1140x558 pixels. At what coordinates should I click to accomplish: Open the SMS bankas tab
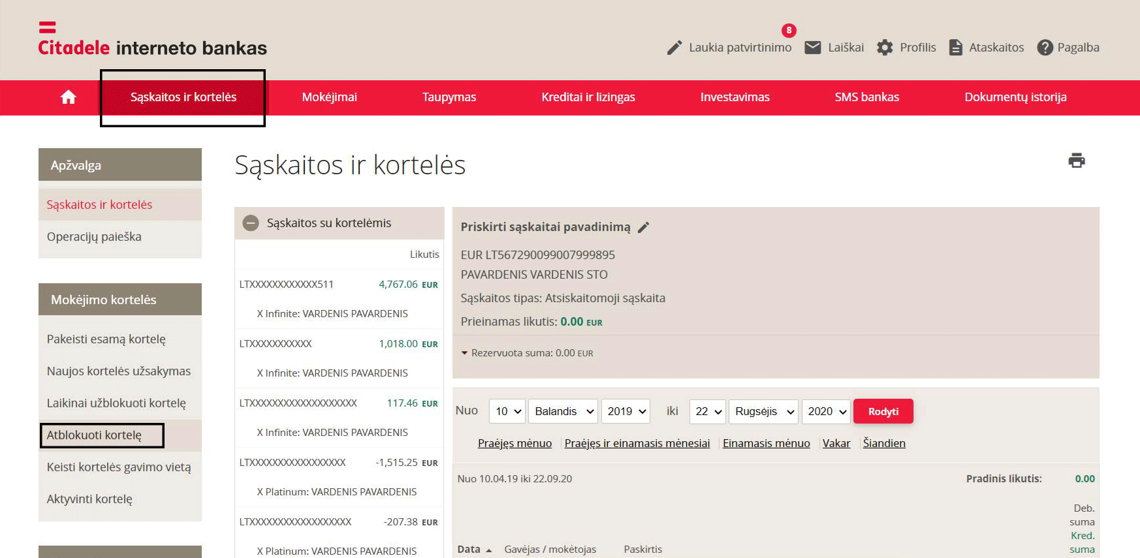click(x=867, y=97)
